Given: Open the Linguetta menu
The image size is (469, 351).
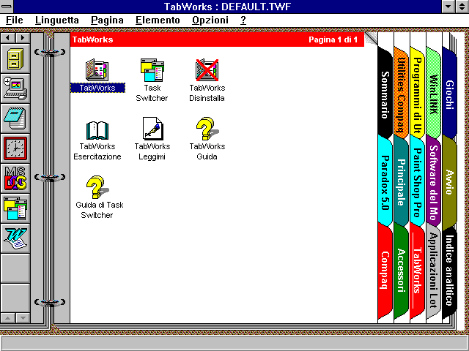Looking at the screenshot, I should point(57,20).
